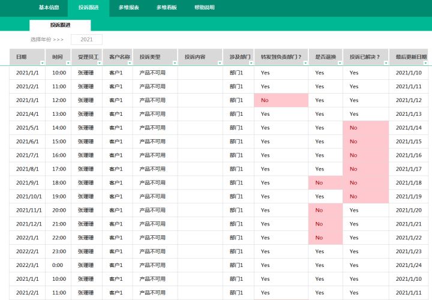432x300 pixels.
Task: Select the last-updated cell 2021/1/16
Action: (409, 155)
